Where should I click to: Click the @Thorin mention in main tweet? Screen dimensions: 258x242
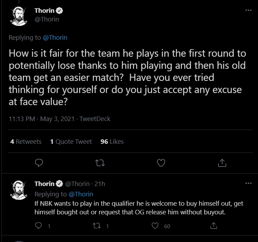point(56,38)
